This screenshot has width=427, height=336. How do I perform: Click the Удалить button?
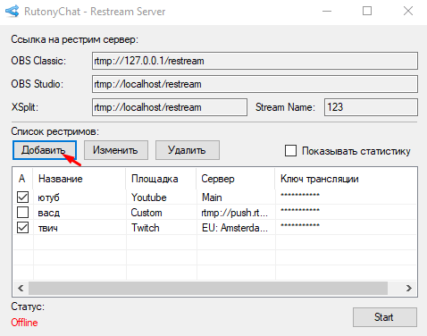pos(188,150)
